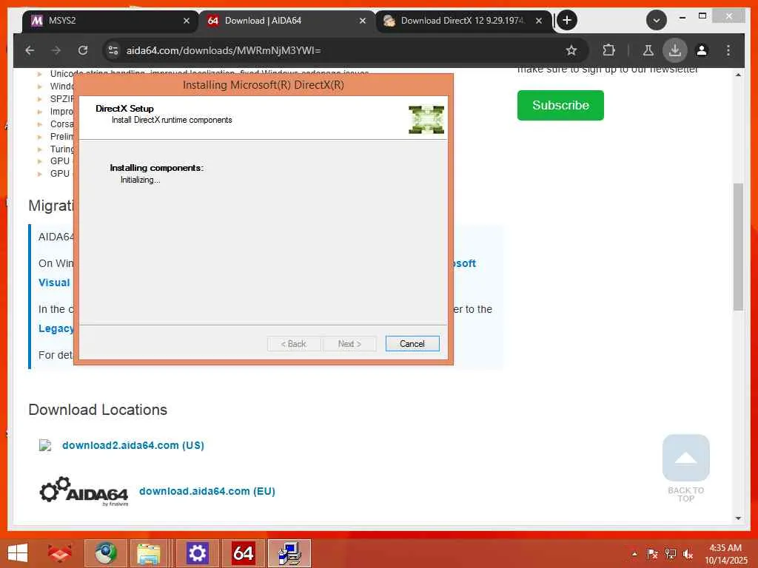Close the Download DirectX 12 tab

539,21
